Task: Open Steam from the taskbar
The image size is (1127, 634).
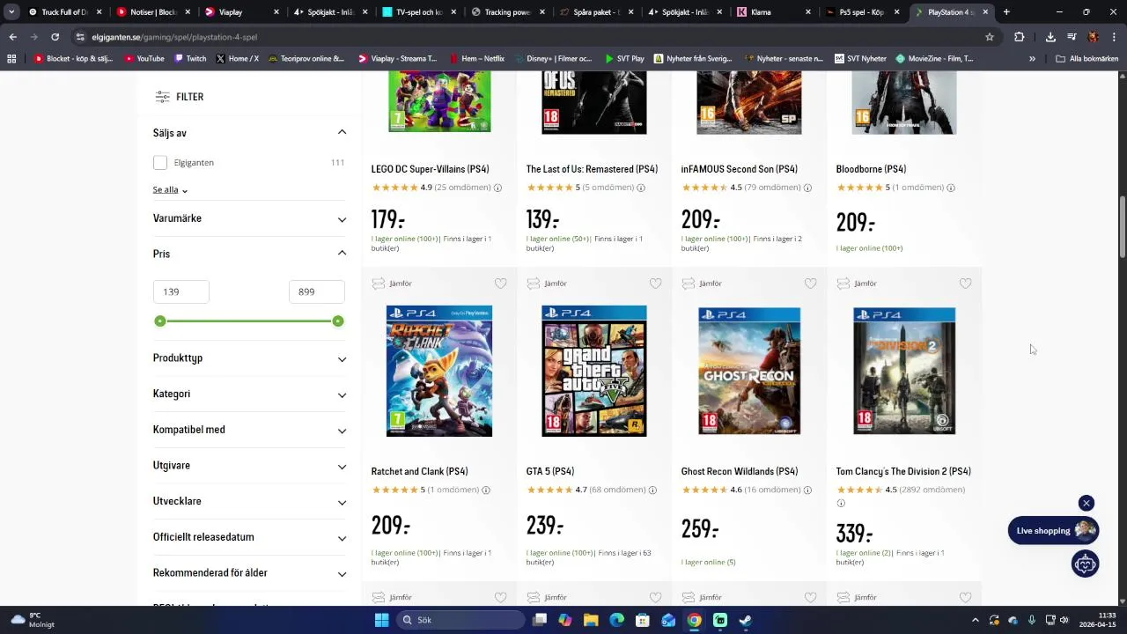Action: click(746, 620)
